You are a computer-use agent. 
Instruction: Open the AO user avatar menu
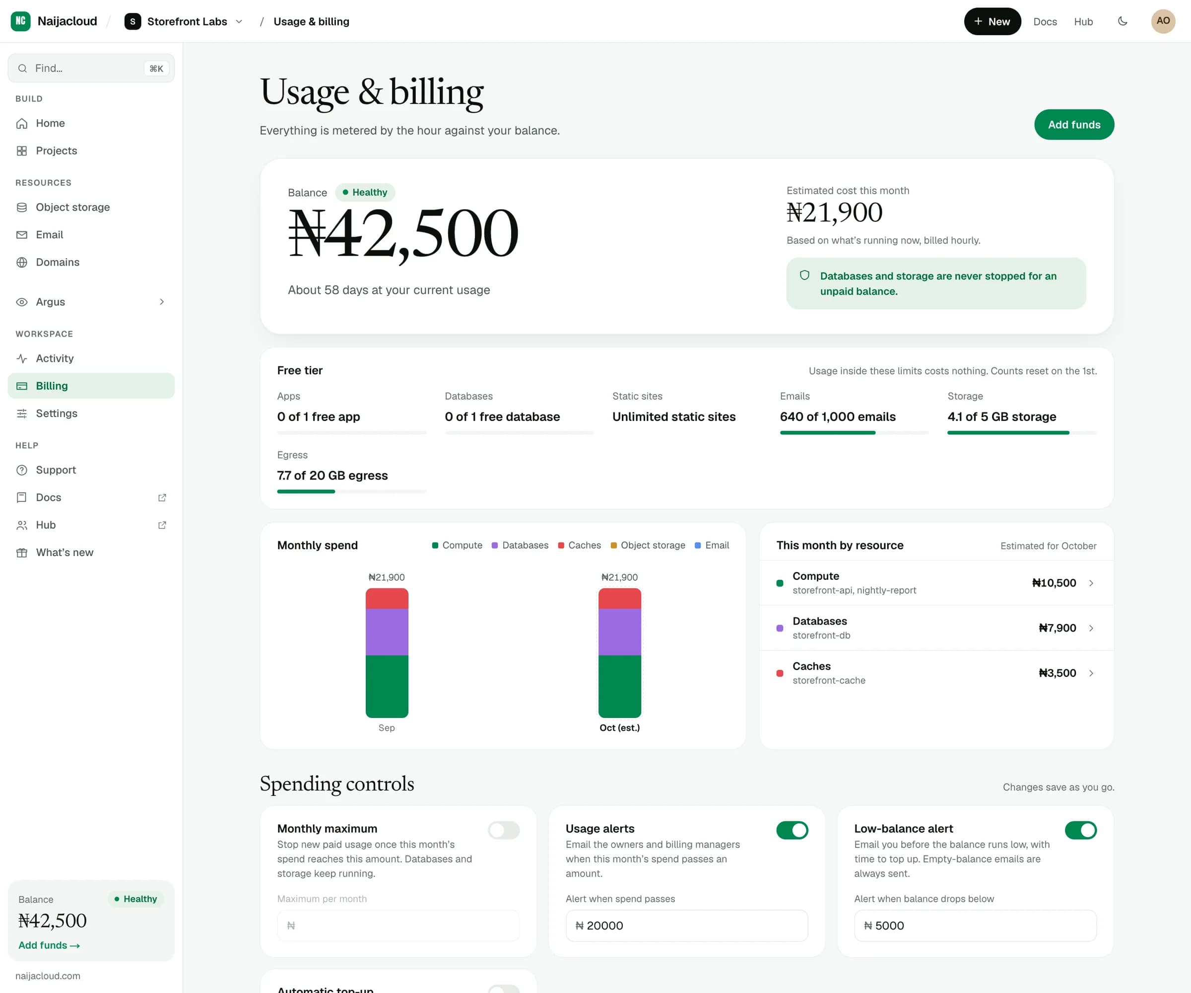pyautogui.click(x=1163, y=21)
